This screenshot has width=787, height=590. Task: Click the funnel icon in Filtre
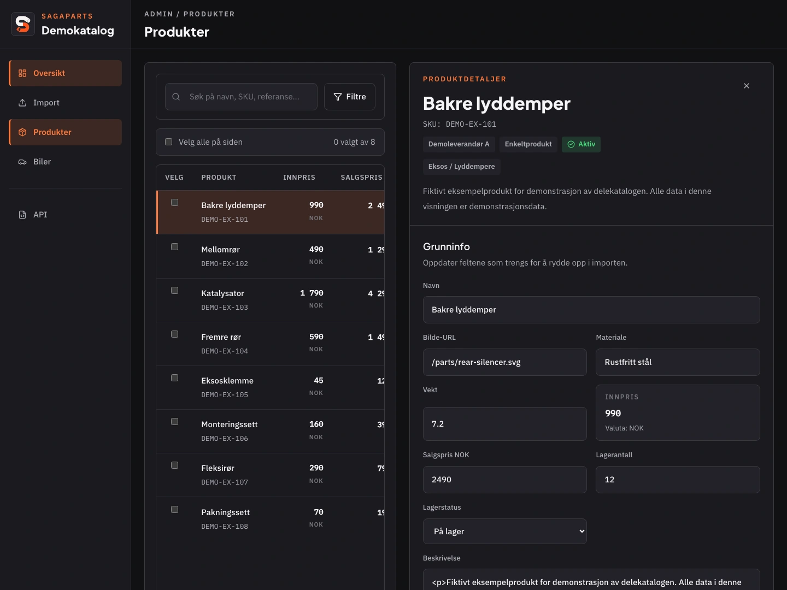(338, 97)
